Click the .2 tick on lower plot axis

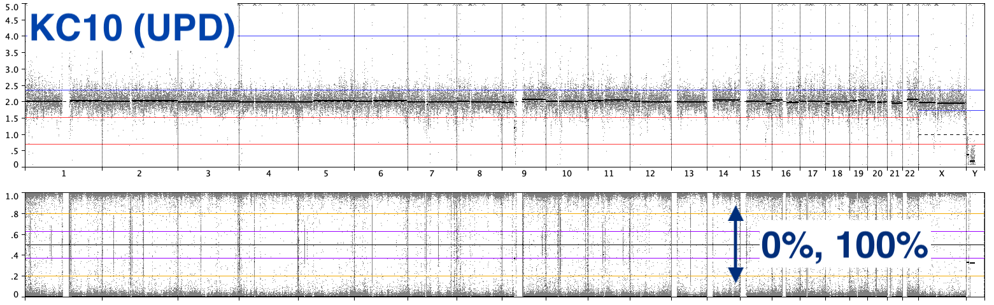[x=13, y=276]
